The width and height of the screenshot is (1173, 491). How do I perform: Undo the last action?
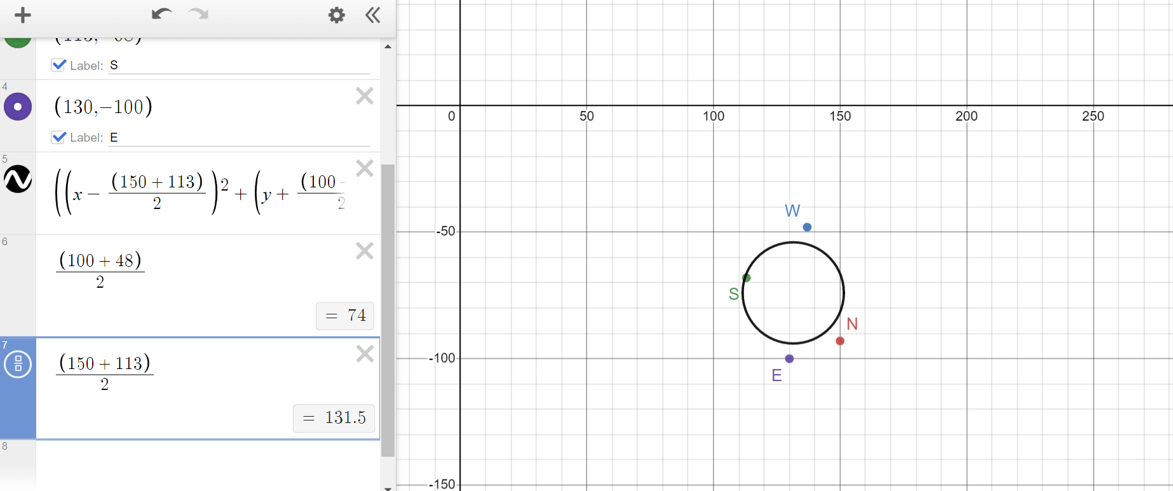pyautogui.click(x=161, y=15)
